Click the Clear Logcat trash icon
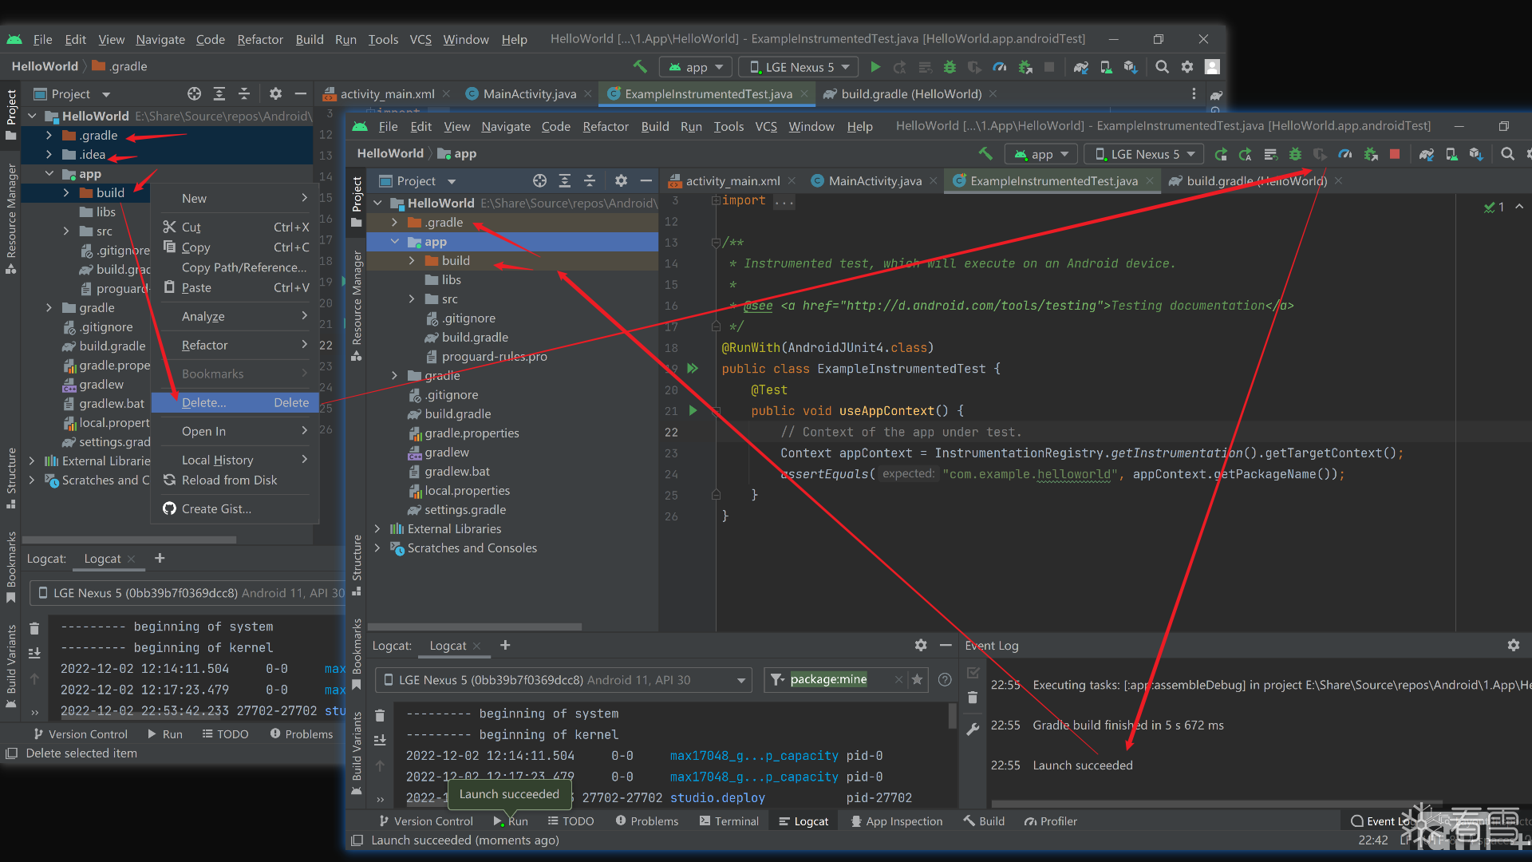This screenshot has width=1532, height=862. click(x=380, y=715)
